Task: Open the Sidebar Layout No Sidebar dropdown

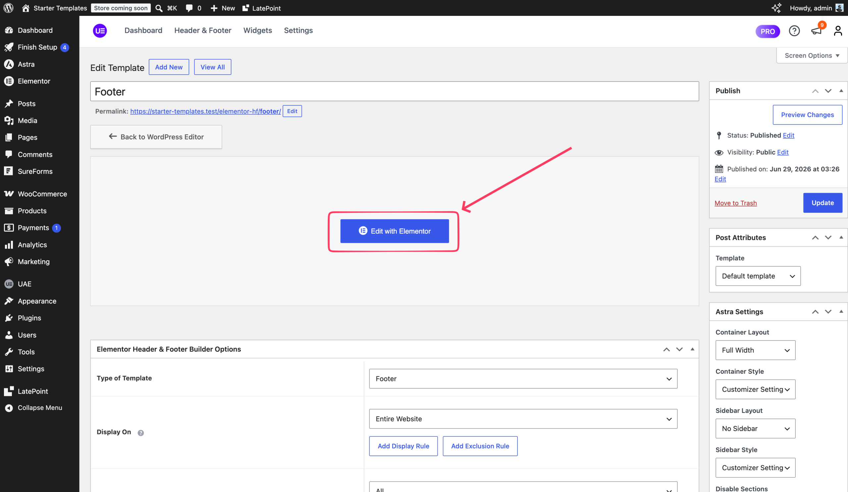Action: (755, 428)
